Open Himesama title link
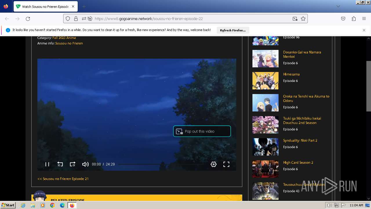The width and height of the screenshot is (371, 209). 291,74
